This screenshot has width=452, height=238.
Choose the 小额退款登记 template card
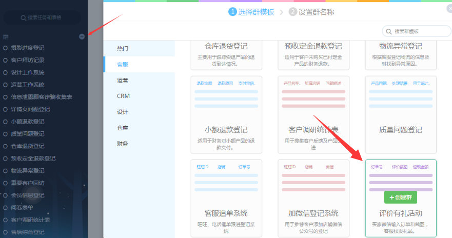pyautogui.click(x=226, y=115)
